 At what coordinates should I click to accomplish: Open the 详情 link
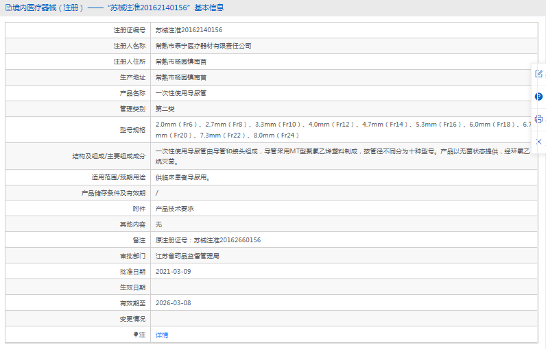(x=162, y=335)
